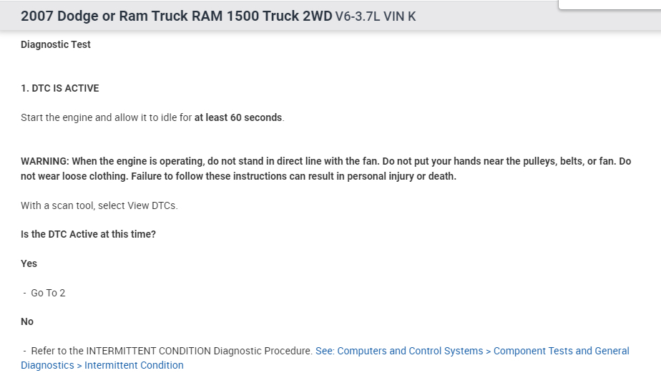The height and width of the screenshot is (388, 661).
Task: Click the white box in the top-right corner
Action: tap(609, 4)
